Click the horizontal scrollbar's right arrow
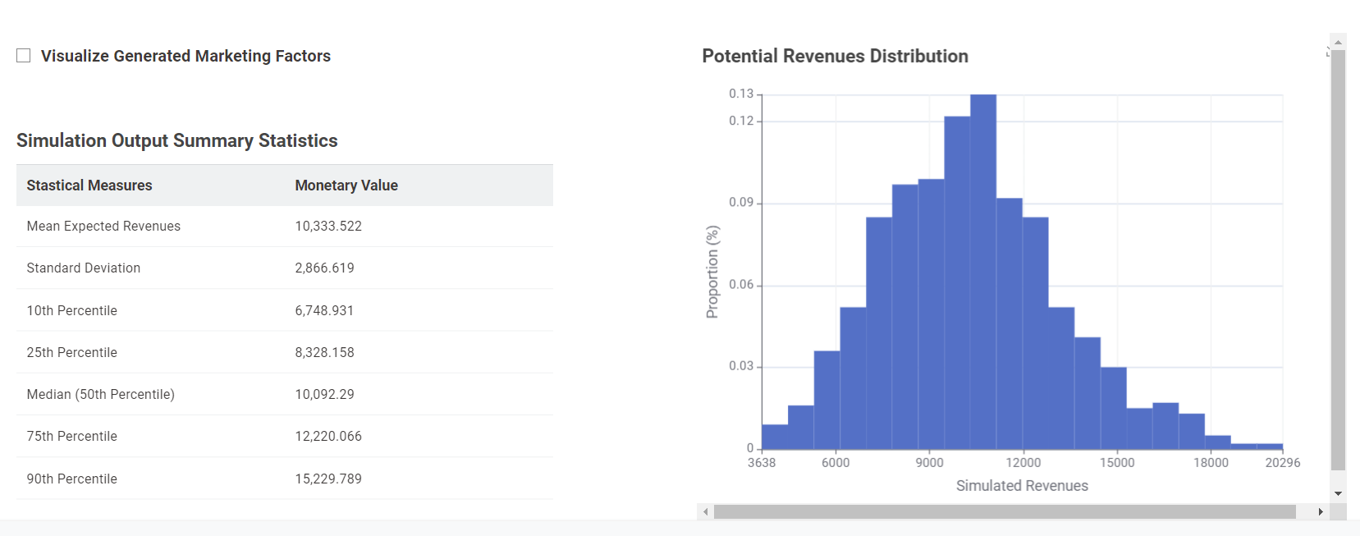 click(x=1320, y=512)
